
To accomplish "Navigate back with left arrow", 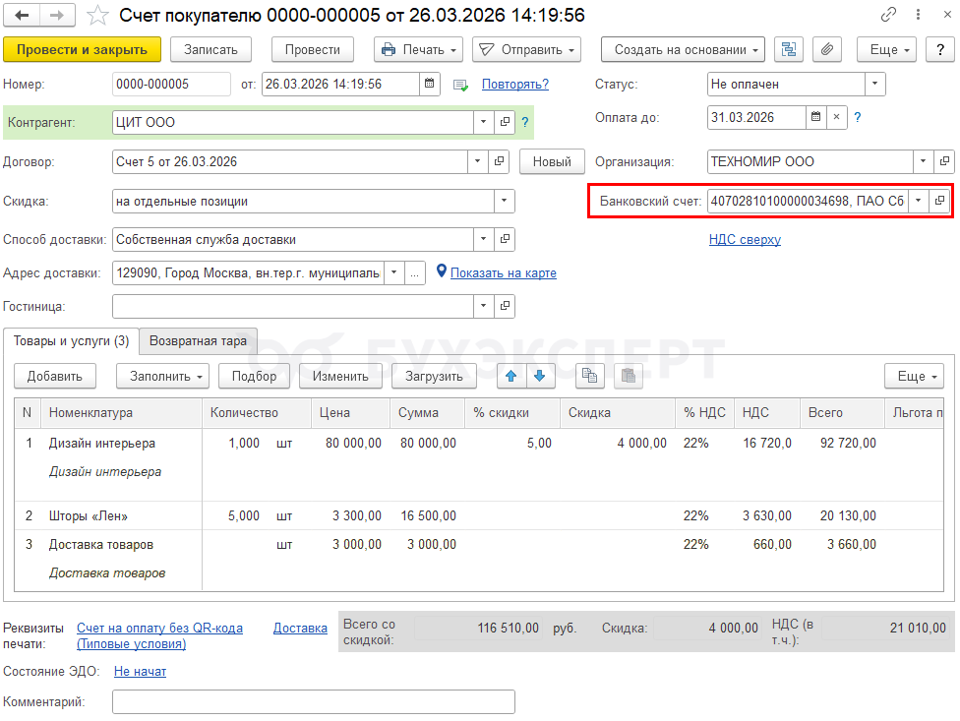I will pyautogui.click(x=22, y=16).
